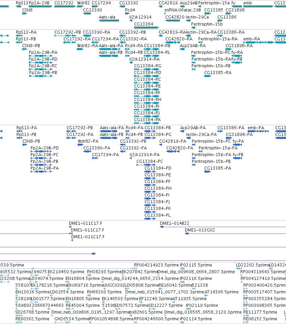Select EST GH26534.5prime label
286x324 pixels.
72,319
